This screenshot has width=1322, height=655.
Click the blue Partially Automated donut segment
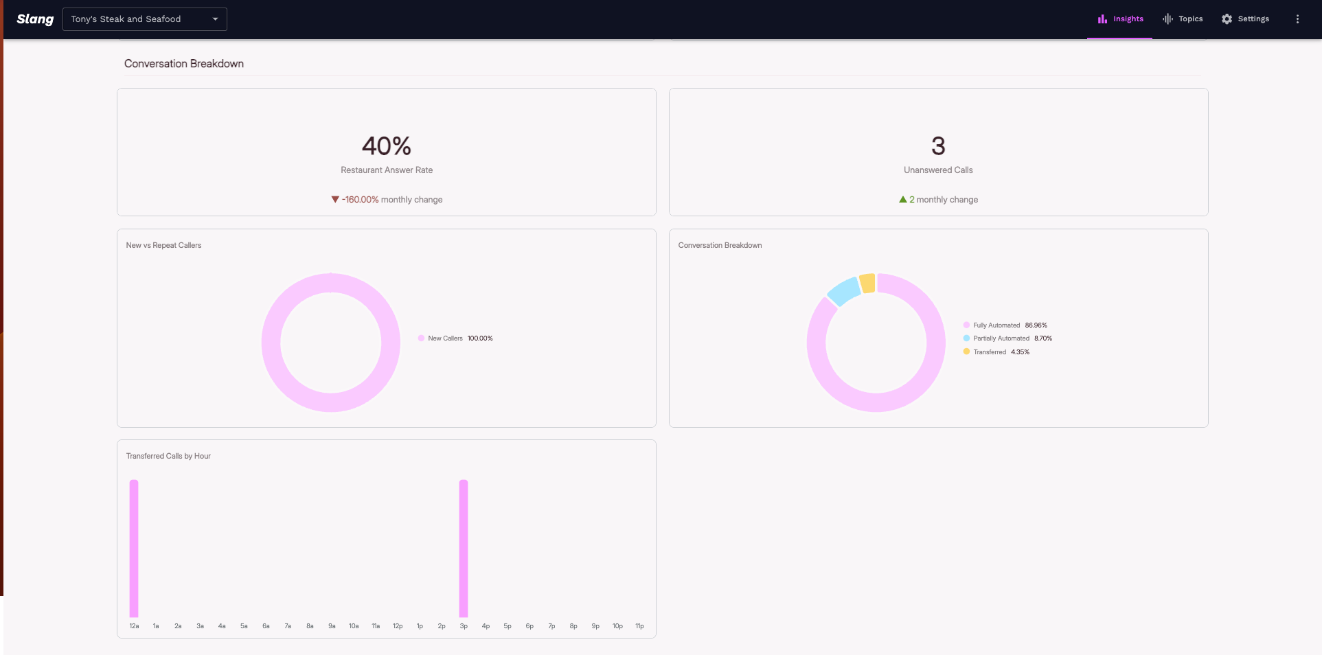coord(844,291)
